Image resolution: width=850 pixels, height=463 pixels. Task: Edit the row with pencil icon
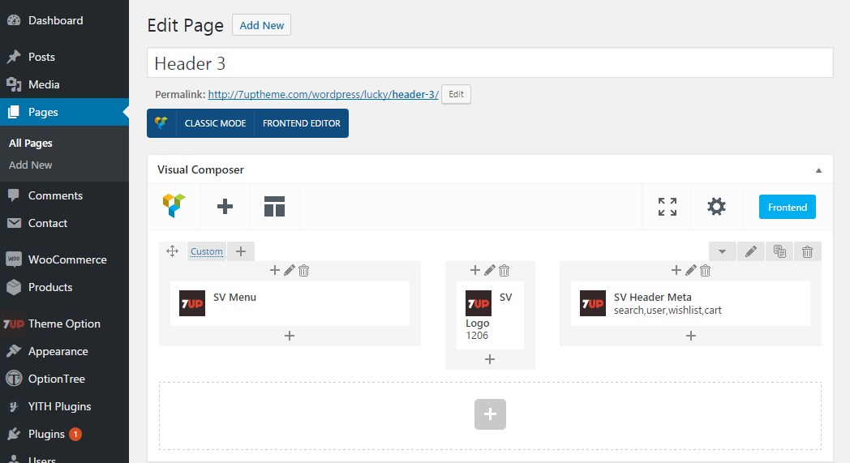tap(751, 252)
